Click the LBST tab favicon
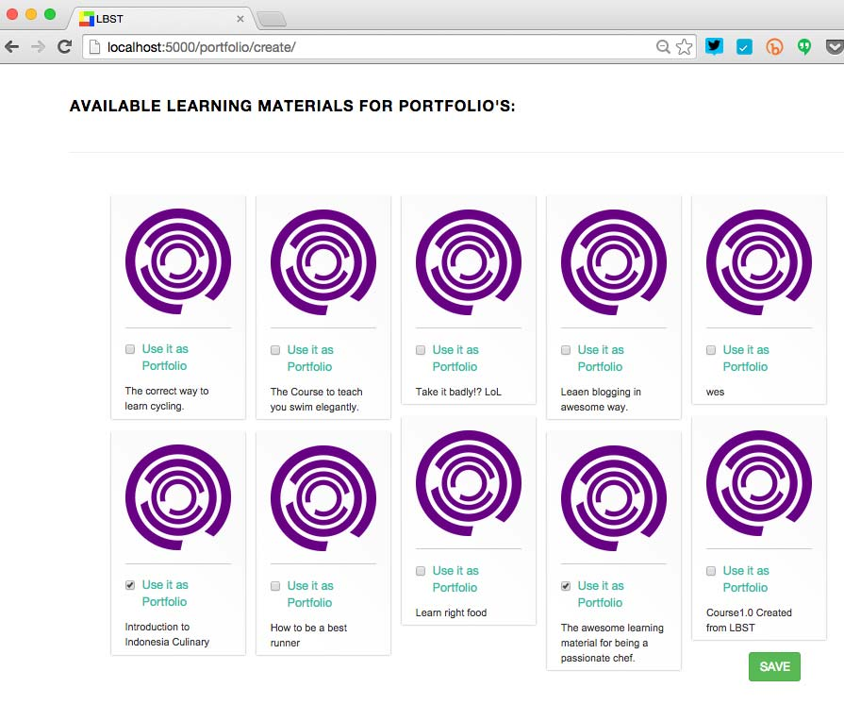Image resolution: width=844 pixels, height=721 pixels. point(86,19)
